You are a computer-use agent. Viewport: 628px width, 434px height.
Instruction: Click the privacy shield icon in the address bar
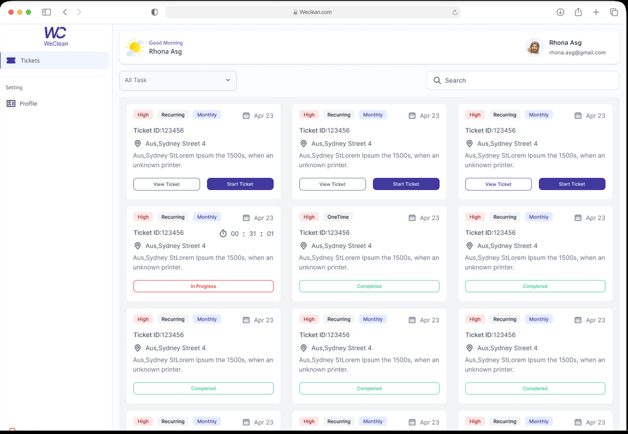click(x=155, y=12)
